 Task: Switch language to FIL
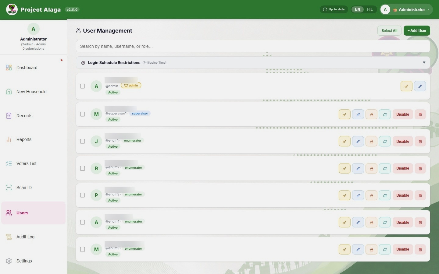click(x=370, y=9)
